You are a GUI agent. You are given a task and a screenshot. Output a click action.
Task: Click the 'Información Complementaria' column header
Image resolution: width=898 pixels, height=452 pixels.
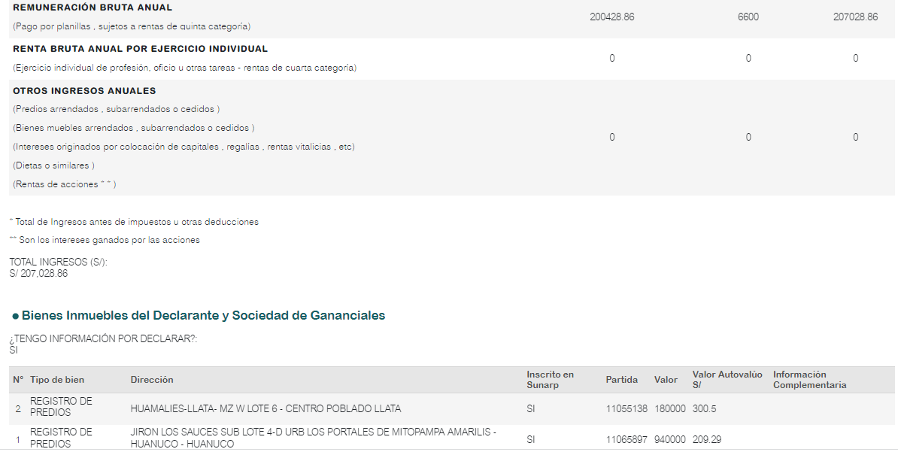click(x=810, y=380)
